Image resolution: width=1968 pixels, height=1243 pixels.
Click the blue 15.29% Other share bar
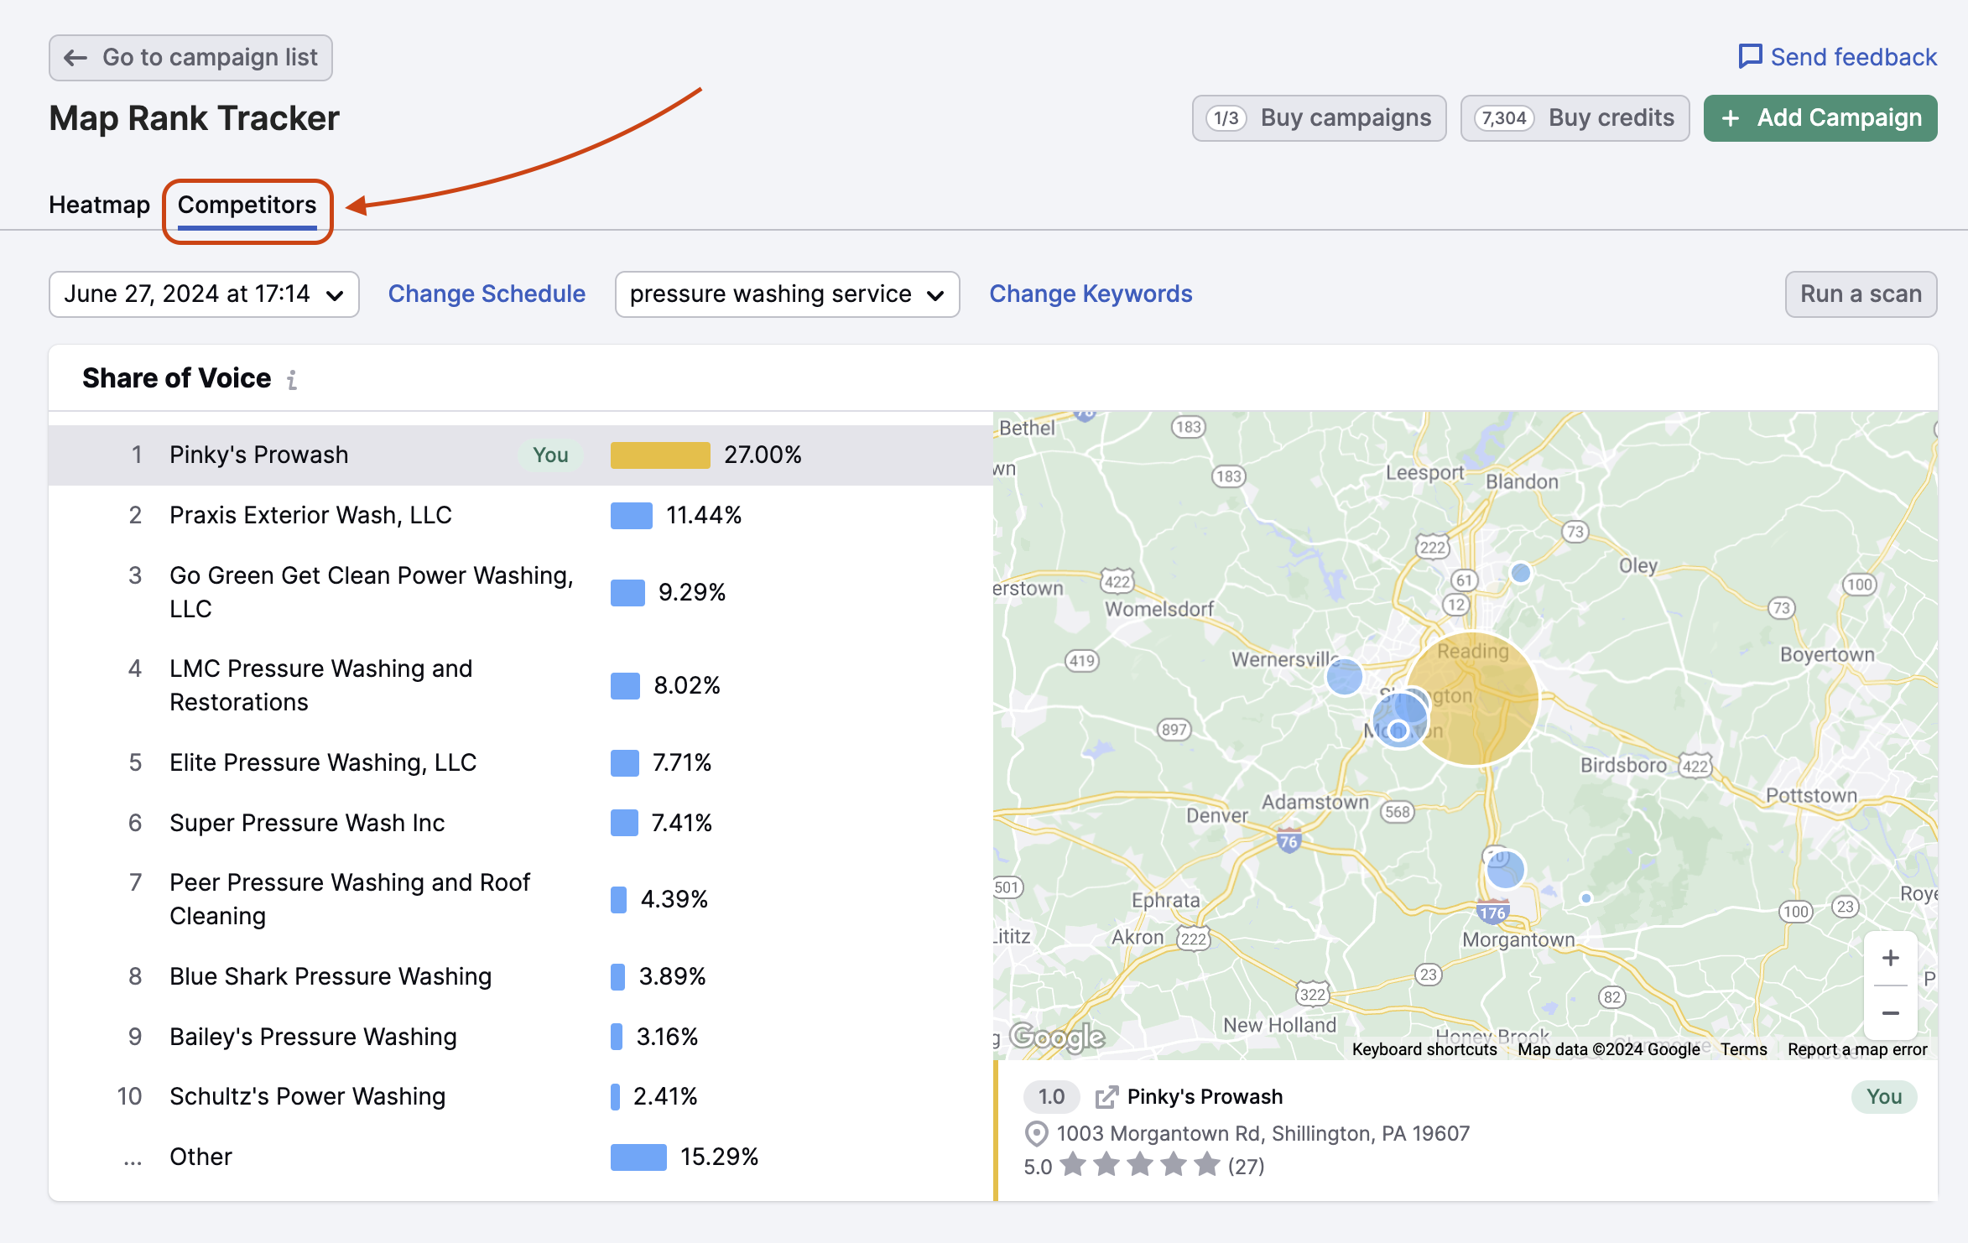point(638,1157)
